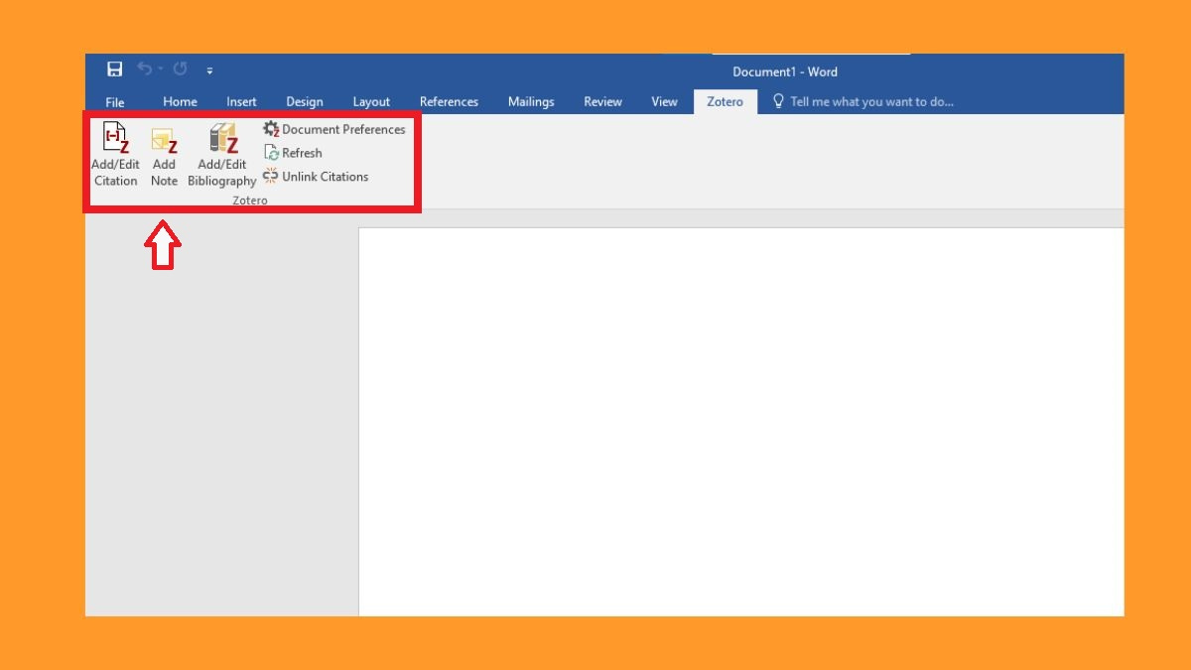Click the Tell me what you want to do field
This screenshot has width=1191, height=670.
point(862,101)
